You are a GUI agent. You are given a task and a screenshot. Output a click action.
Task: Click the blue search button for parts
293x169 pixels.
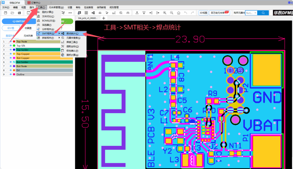pyautogui.click(x=263, y=13)
